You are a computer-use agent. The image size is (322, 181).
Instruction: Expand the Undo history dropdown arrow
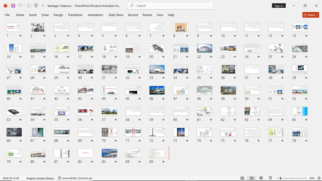click(24, 6)
